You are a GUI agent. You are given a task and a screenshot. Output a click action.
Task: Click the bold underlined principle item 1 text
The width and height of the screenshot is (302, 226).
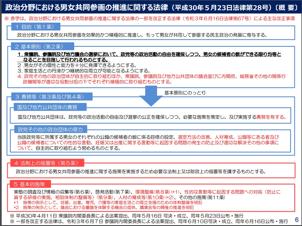coord(149,57)
